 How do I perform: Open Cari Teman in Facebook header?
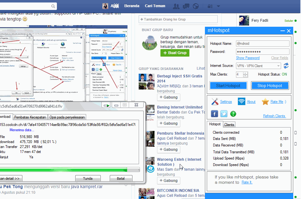[x=155, y=6]
